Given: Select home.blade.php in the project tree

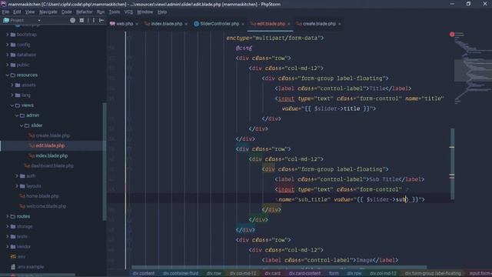Looking at the screenshot, I should (42, 196).
